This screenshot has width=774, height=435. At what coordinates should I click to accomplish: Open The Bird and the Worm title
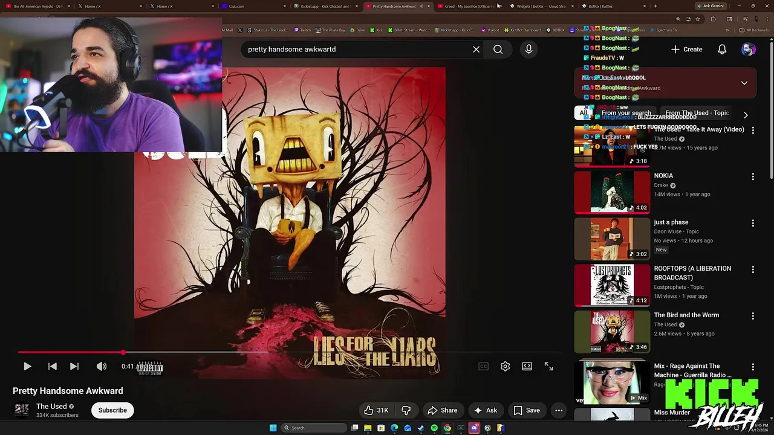(x=686, y=315)
